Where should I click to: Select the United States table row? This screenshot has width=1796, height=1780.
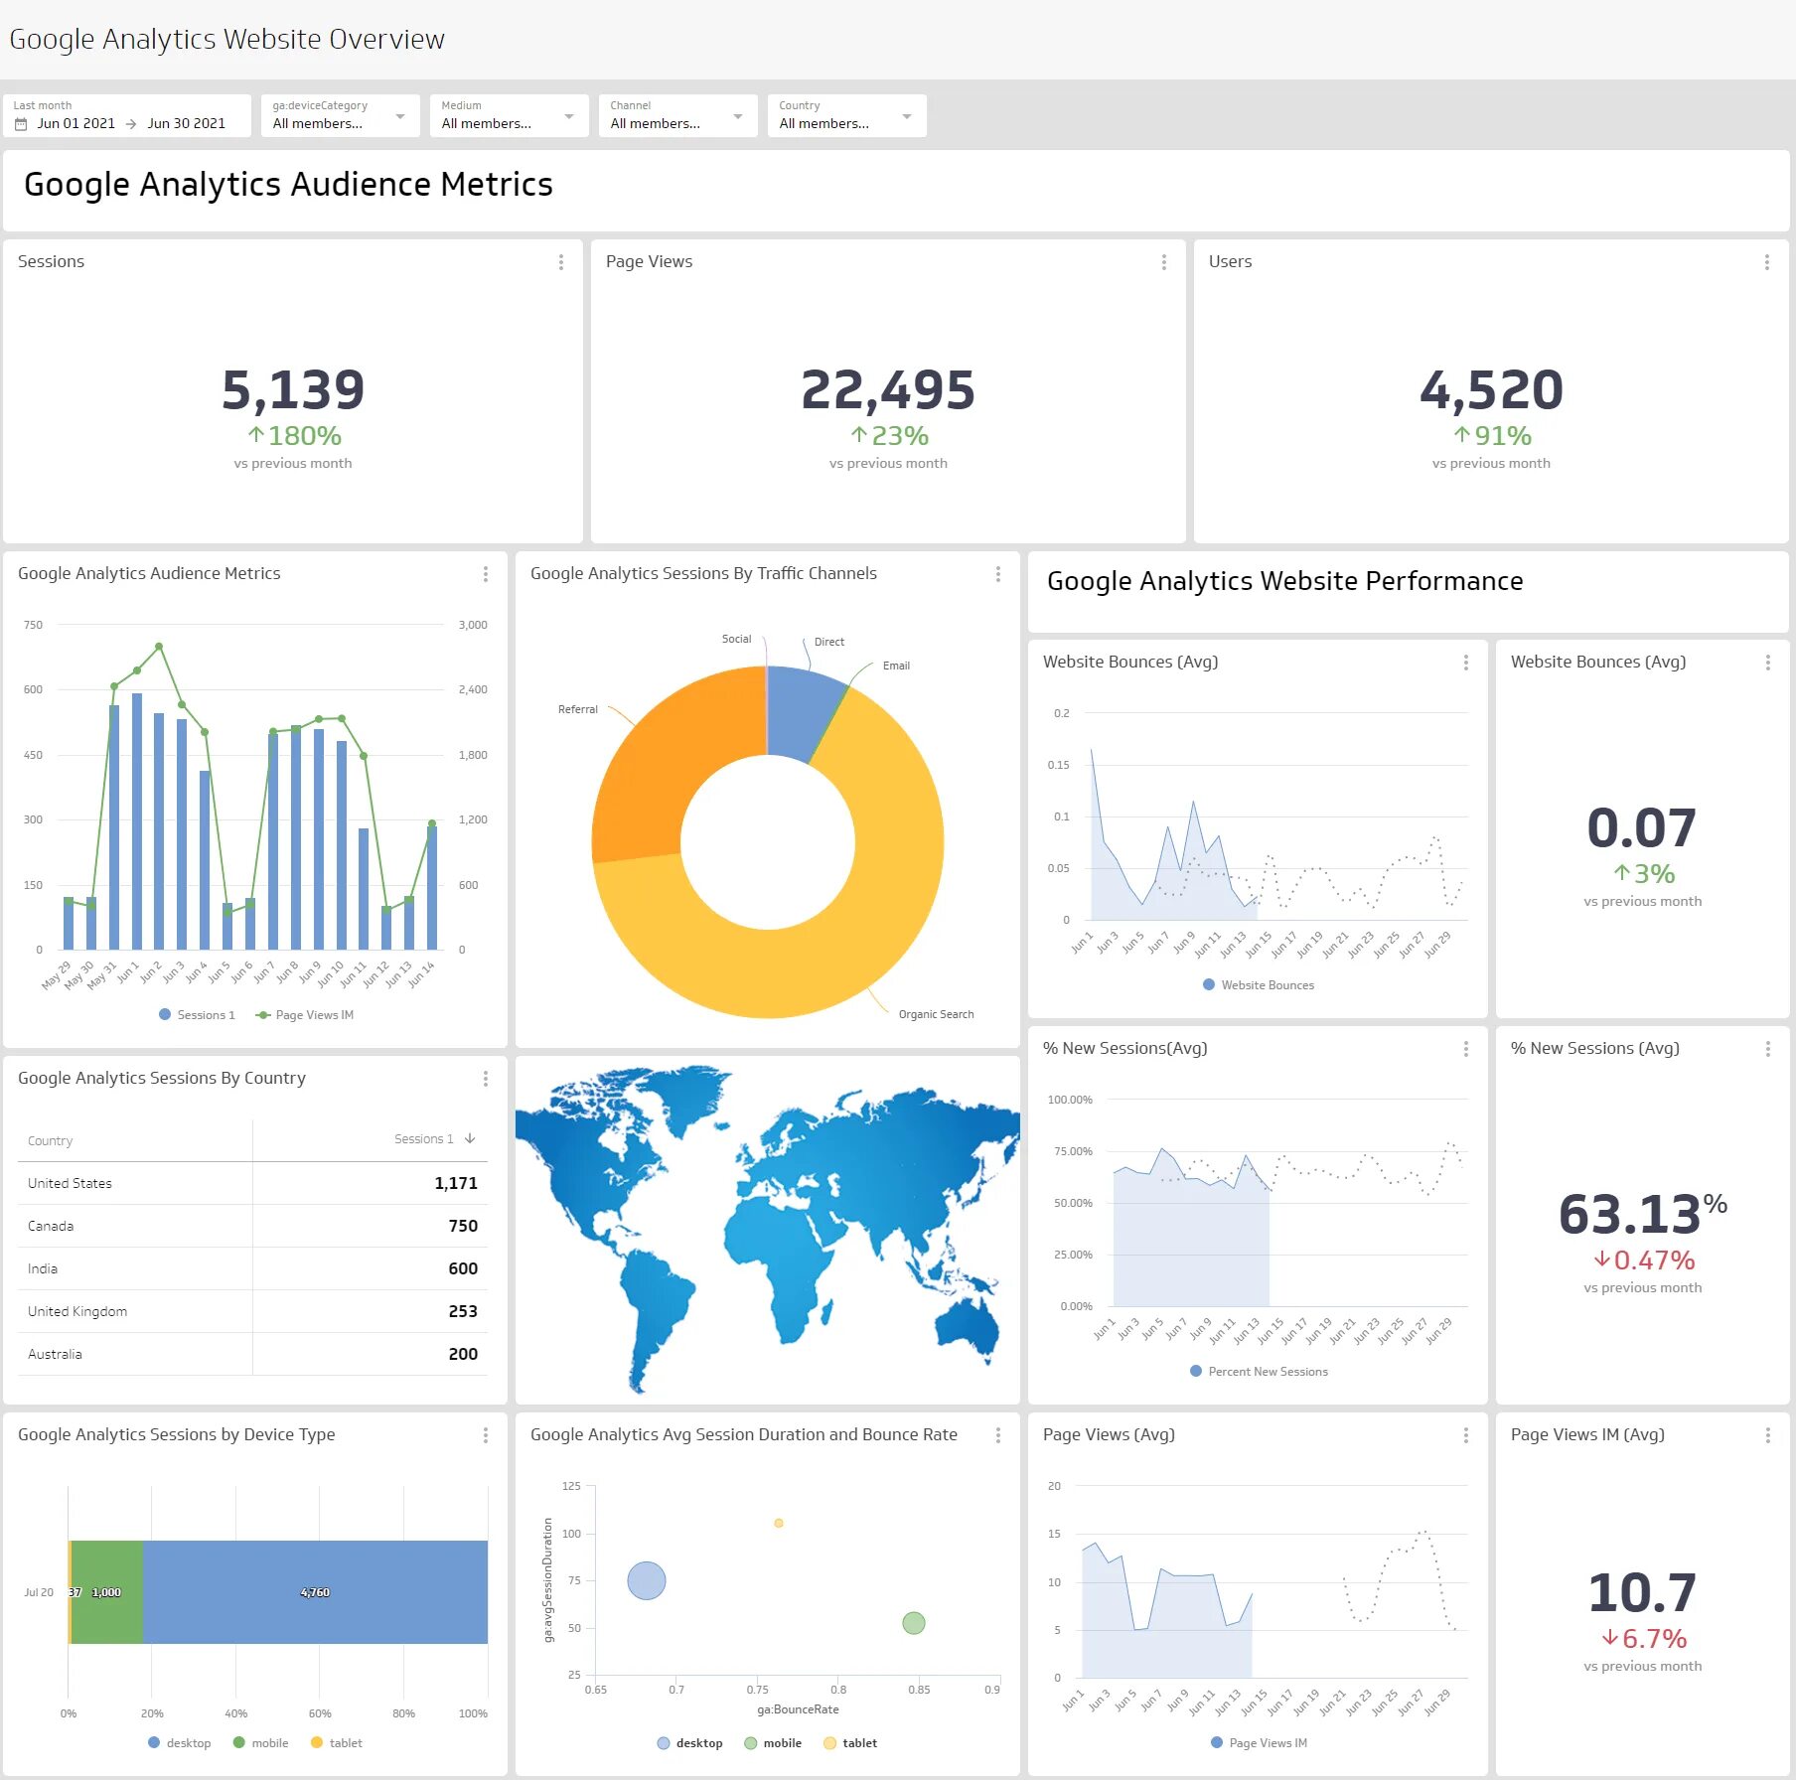(252, 1183)
